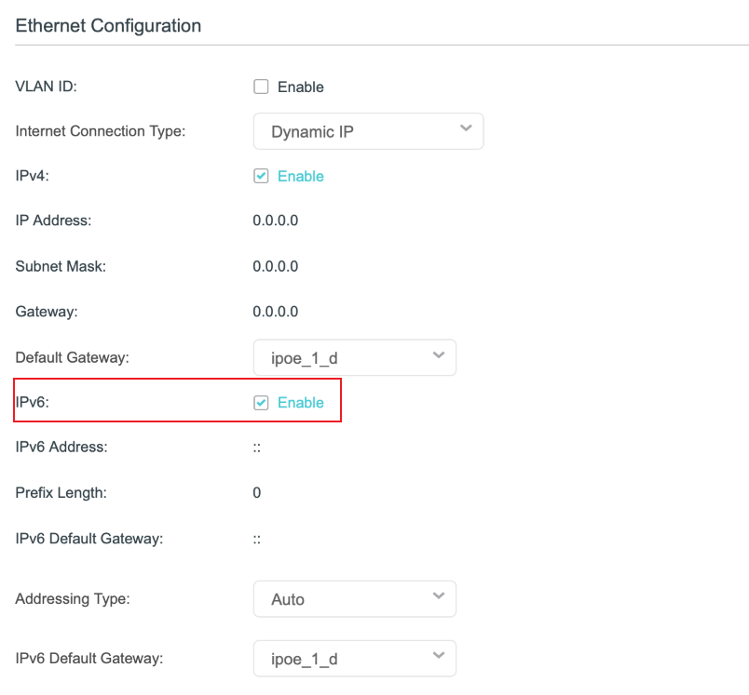Uncheck the highlighted IPv6 Enable checkbox

tap(261, 402)
